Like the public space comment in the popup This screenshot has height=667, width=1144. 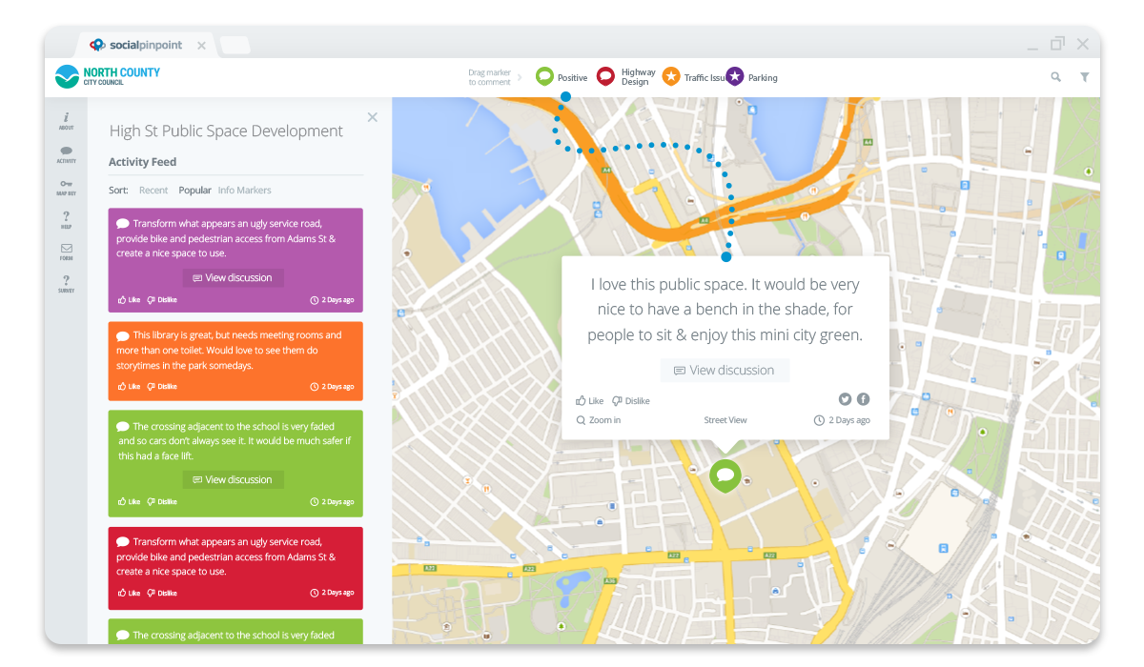coord(589,400)
